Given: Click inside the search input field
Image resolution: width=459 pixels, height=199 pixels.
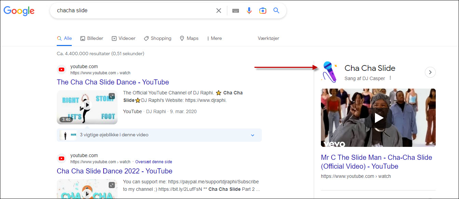Looking at the screenshot, I should 137,11.
